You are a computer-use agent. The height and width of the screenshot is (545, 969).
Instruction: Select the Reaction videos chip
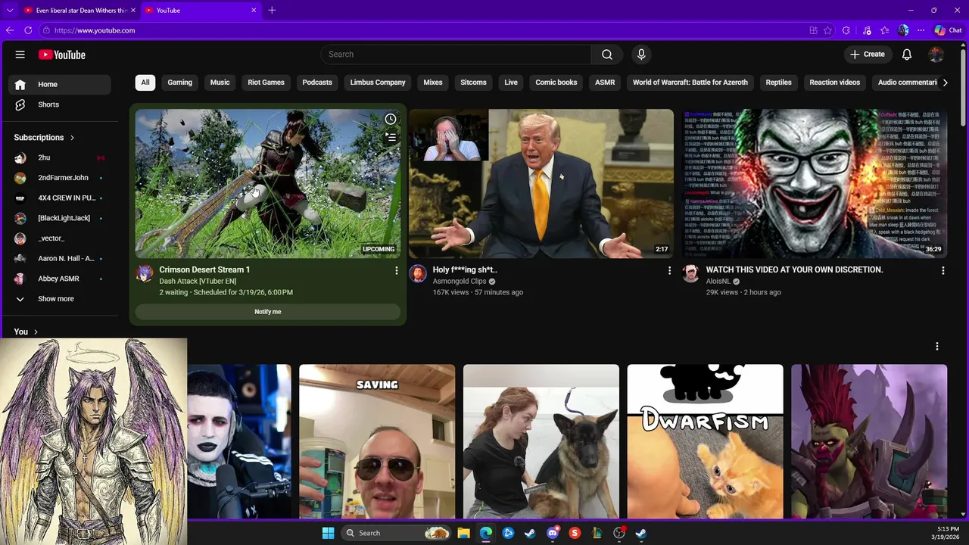pos(835,83)
